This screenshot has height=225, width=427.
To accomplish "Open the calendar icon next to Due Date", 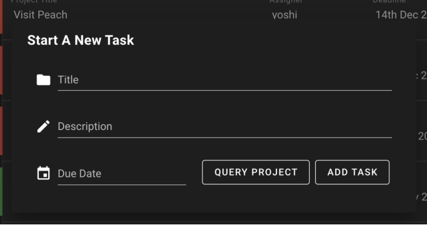I will 44,173.
